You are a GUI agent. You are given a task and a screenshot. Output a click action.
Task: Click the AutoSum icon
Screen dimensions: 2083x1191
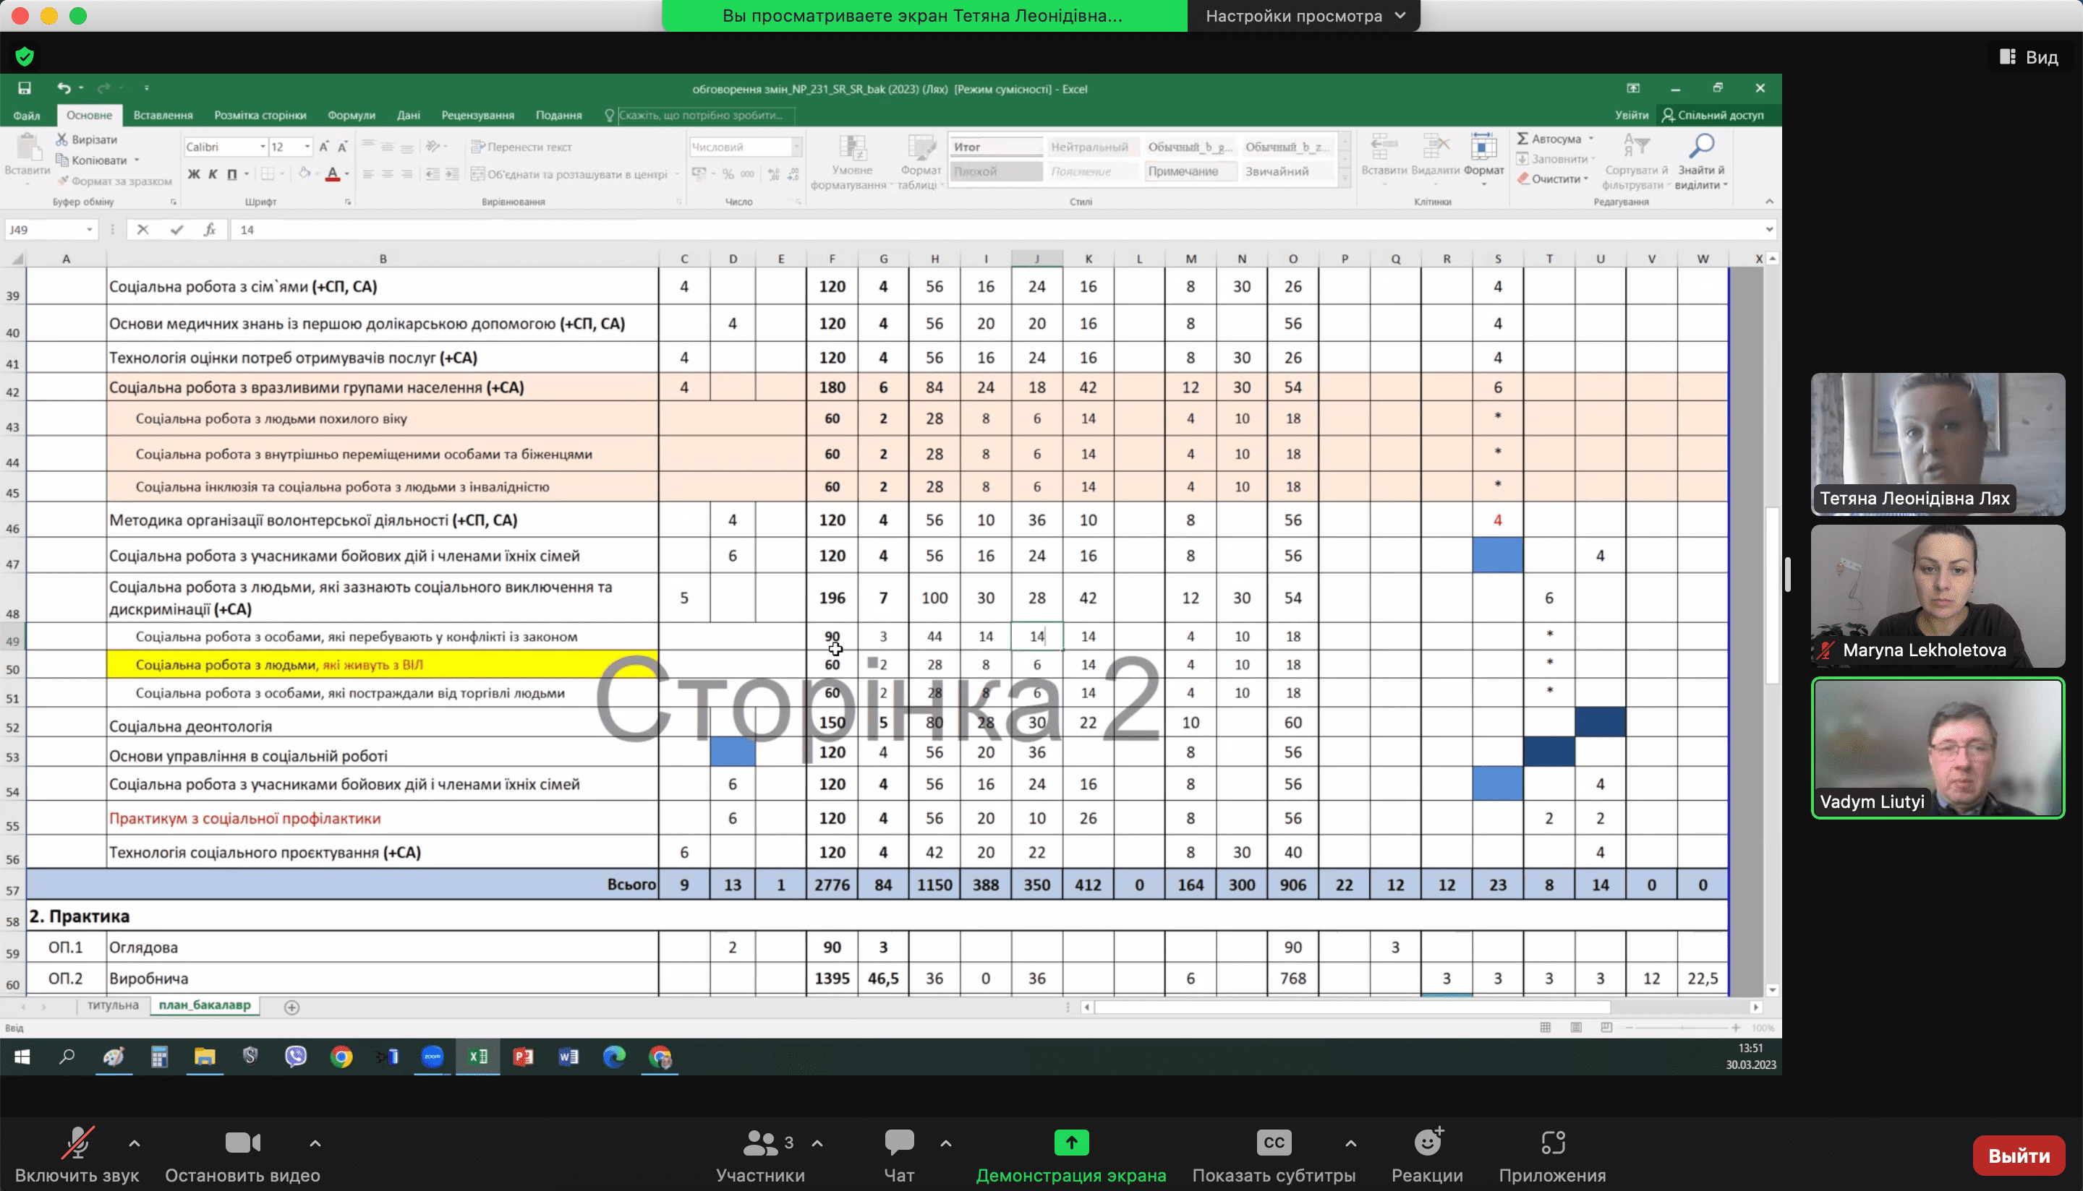coord(1523,139)
